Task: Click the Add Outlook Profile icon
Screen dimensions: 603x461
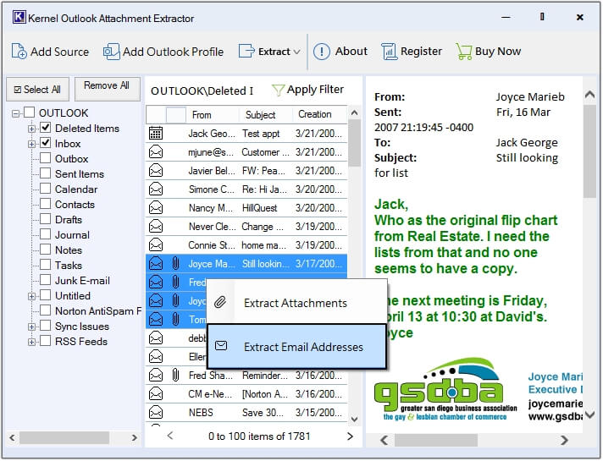Action: click(111, 52)
